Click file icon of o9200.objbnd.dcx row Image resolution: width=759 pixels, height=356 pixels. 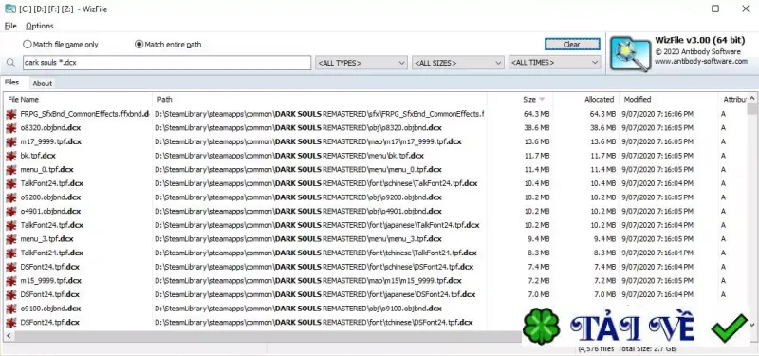[x=11, y=197]
